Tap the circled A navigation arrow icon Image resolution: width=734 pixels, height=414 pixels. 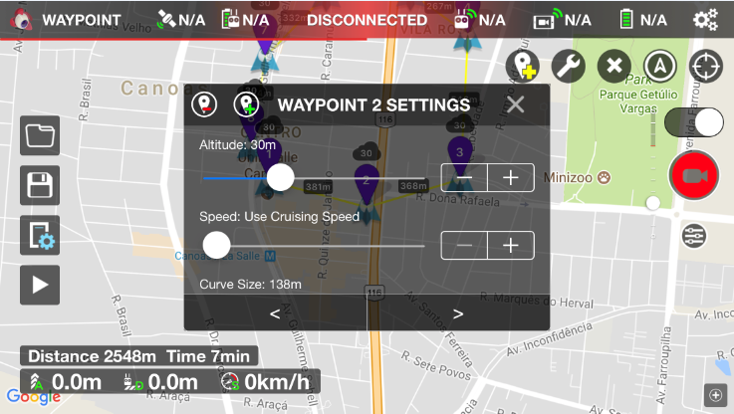click(660, 66)
